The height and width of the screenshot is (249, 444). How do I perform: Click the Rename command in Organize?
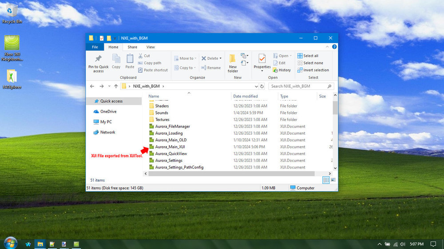tap(211, 67)
